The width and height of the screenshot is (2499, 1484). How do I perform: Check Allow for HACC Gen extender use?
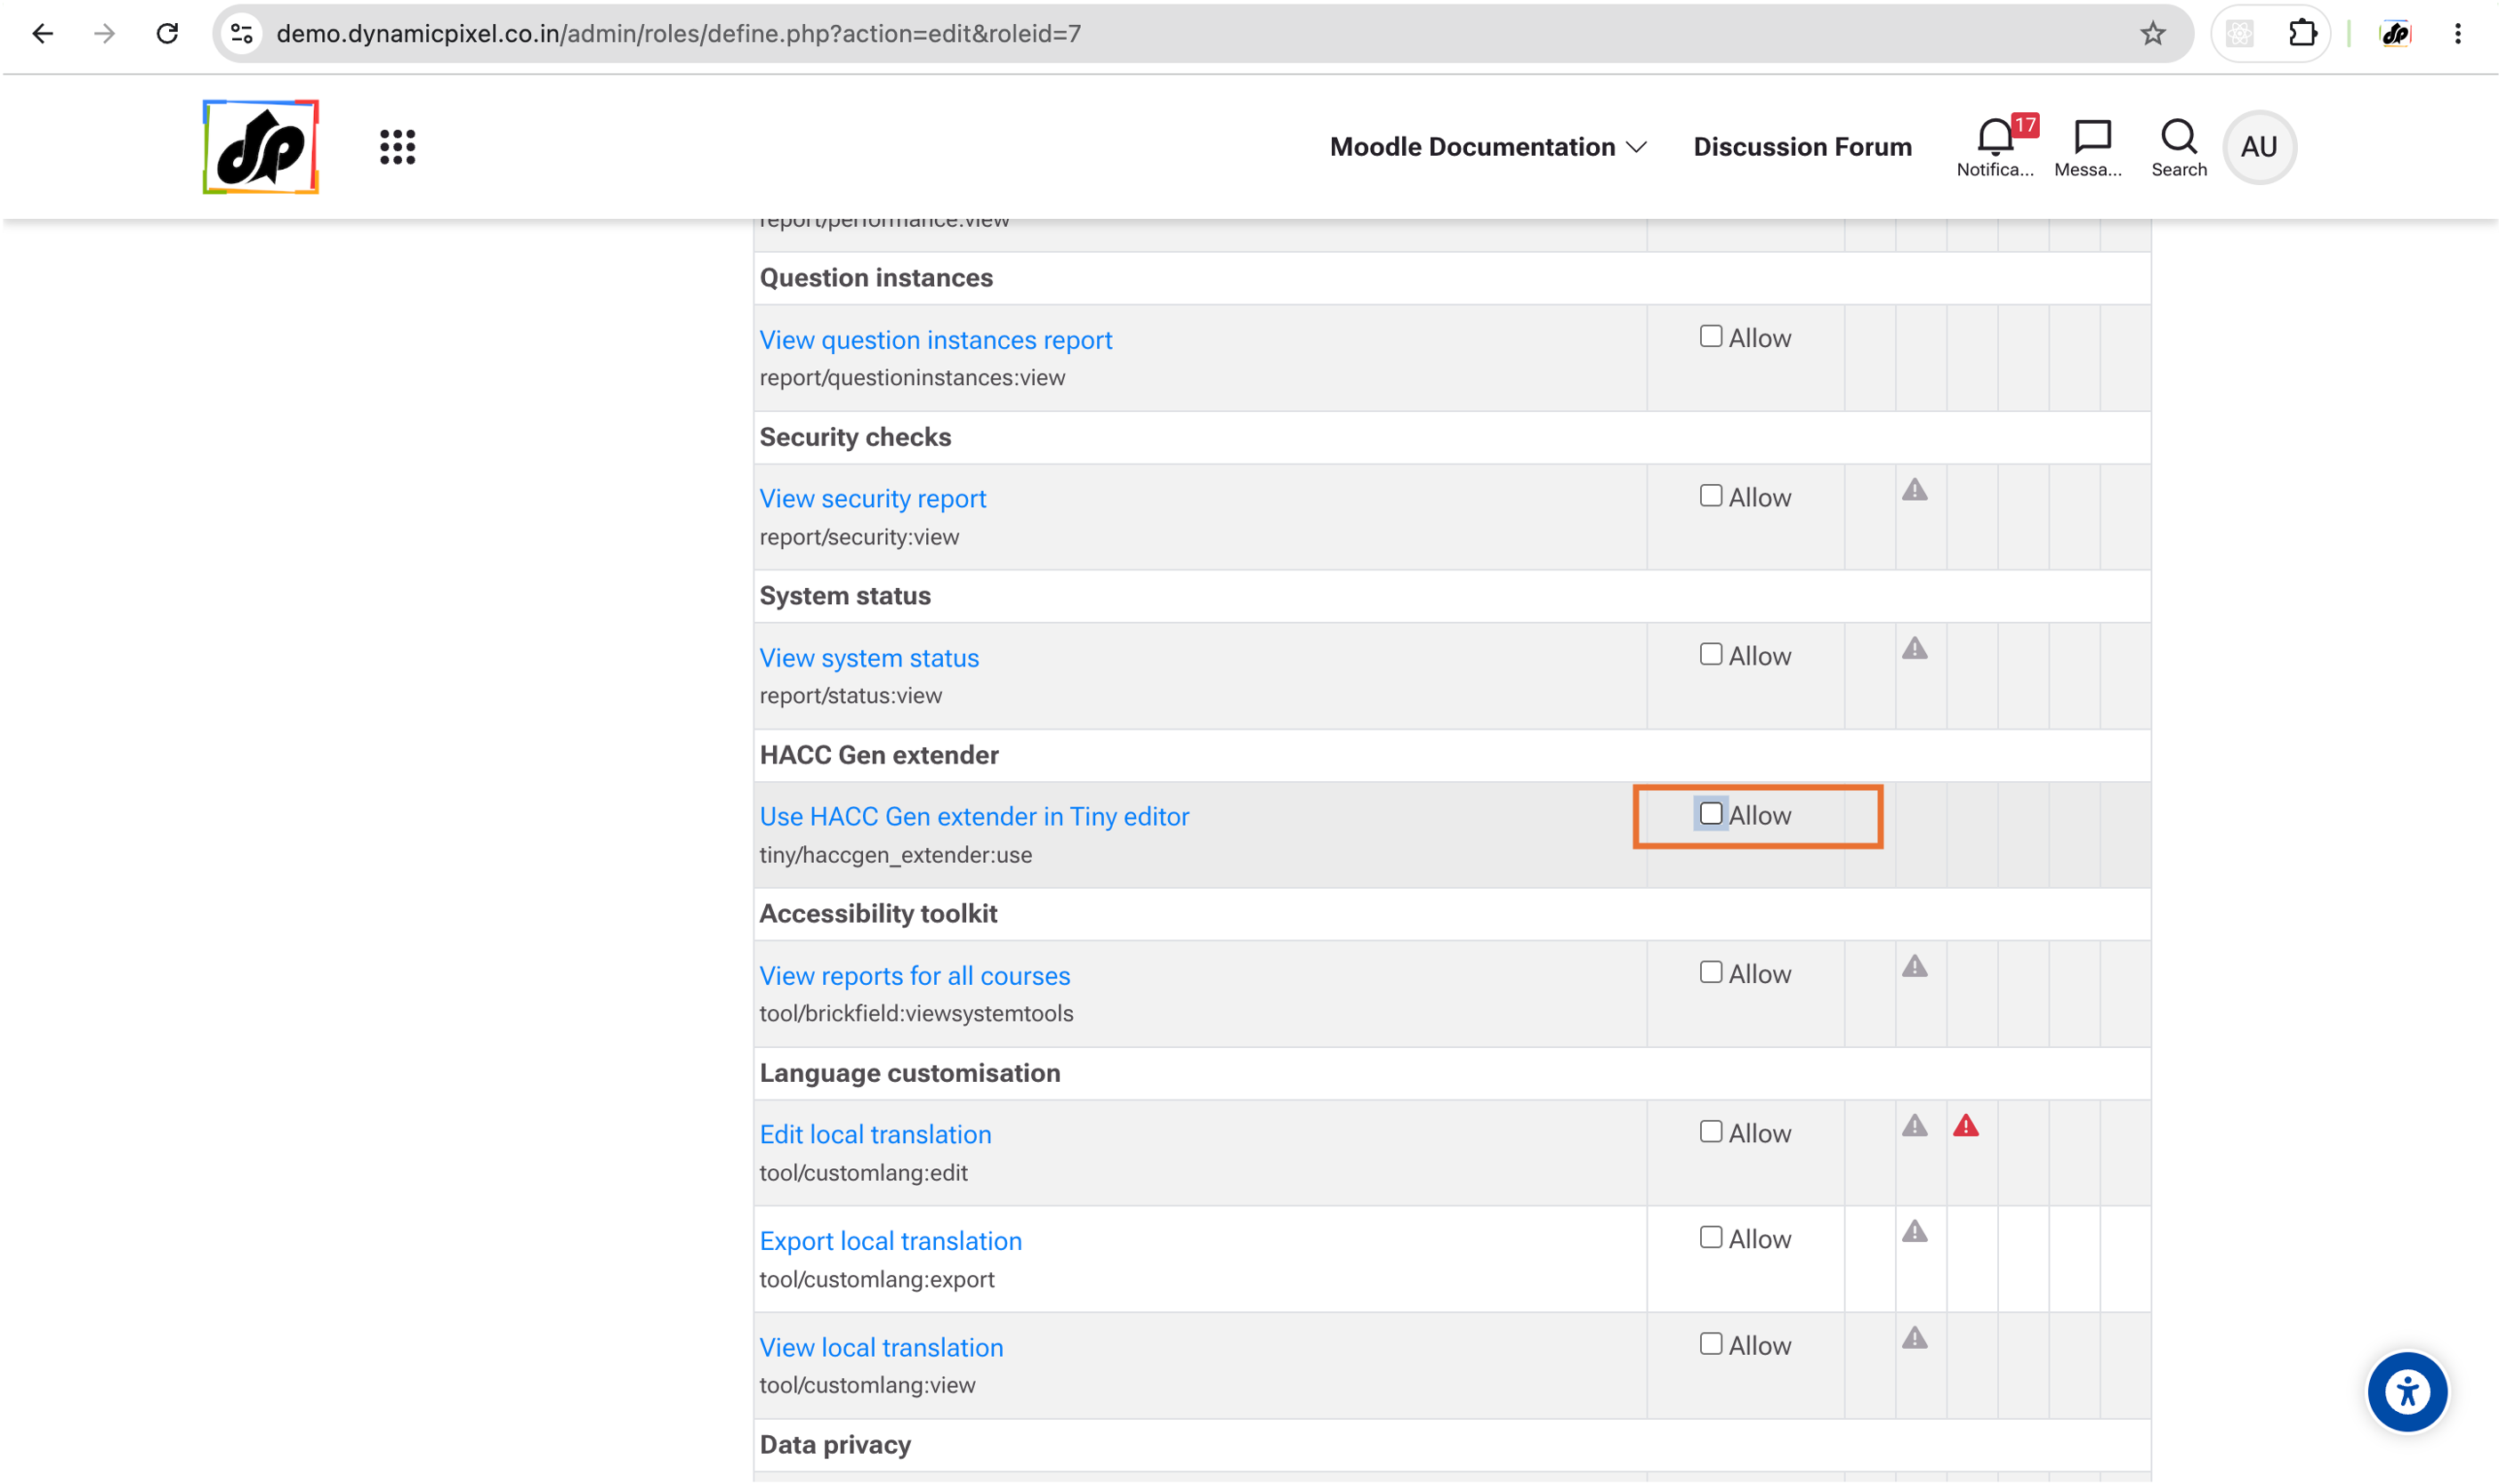point(1710,814)
